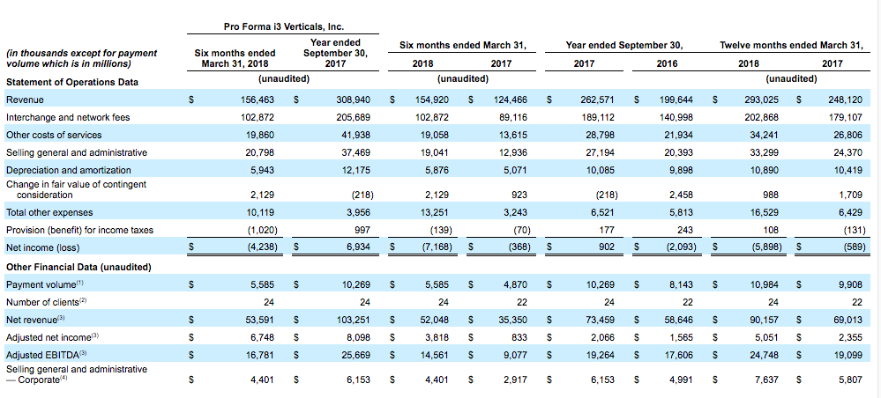881x398 pixels.
Task: Click SG&A value 24,370
Action: pos(848,152)
